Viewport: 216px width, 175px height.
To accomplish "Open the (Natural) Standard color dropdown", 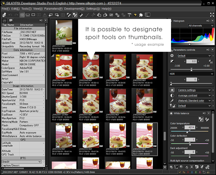I will [x=194, y=101].
